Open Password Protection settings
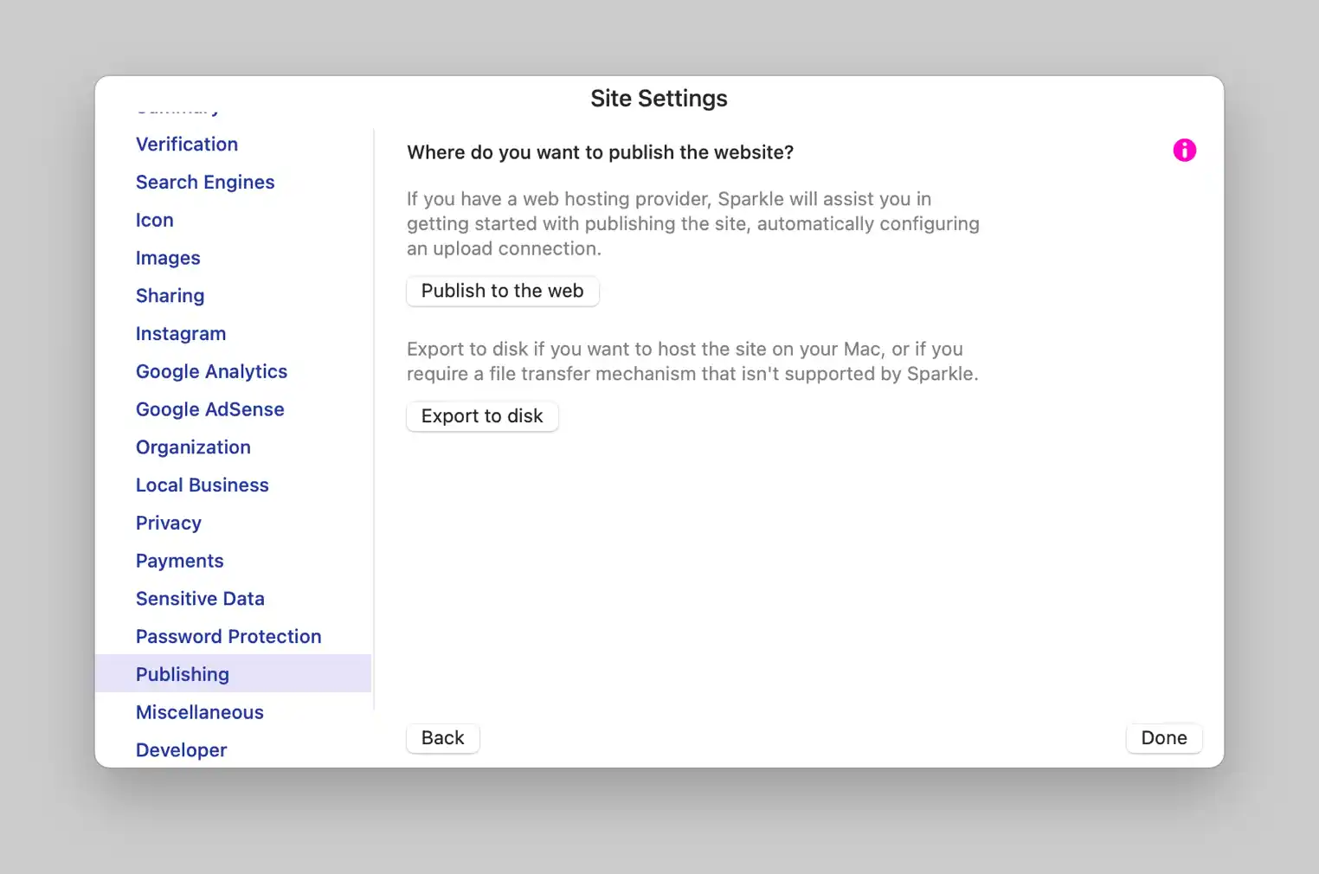 pos(228,637)
